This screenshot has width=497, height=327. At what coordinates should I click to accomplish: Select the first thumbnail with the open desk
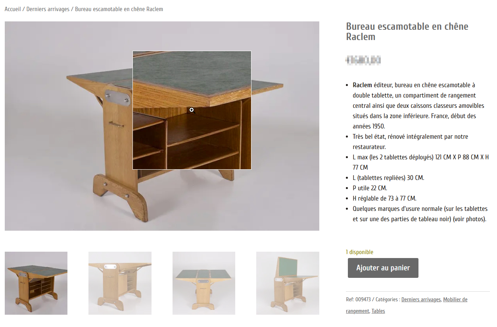pos(36,283)
